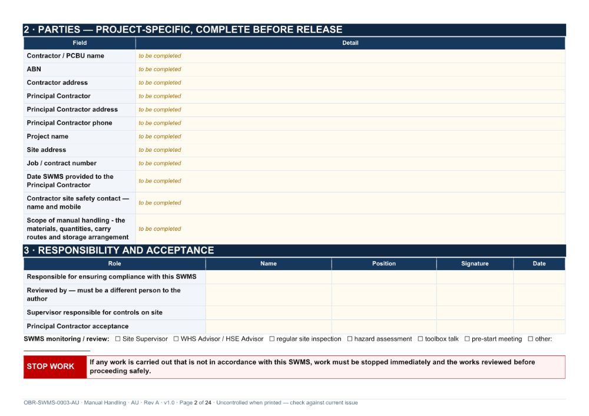Select the 'Contractor / PCBU name' label
The width and height of the screenshot is (589, 416).
[x=65, y=56]
